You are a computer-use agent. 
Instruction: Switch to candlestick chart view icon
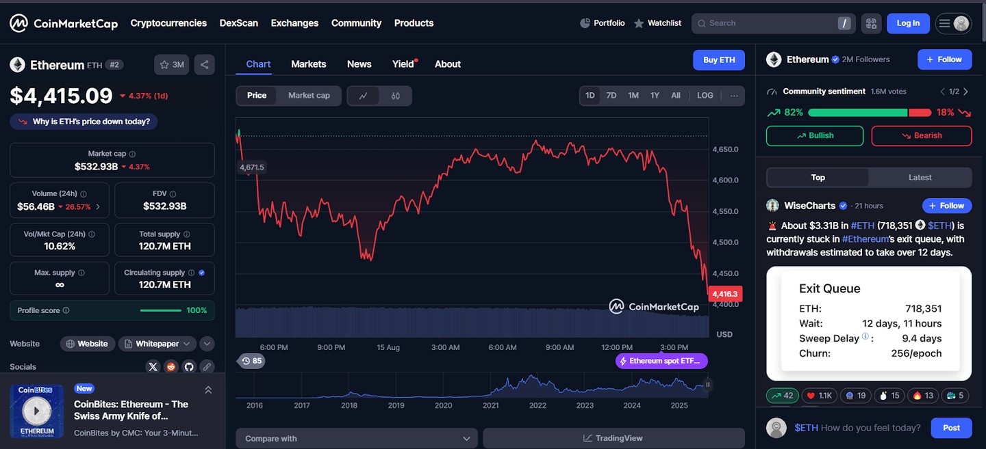pyautogui.click(x=395, y=96)
